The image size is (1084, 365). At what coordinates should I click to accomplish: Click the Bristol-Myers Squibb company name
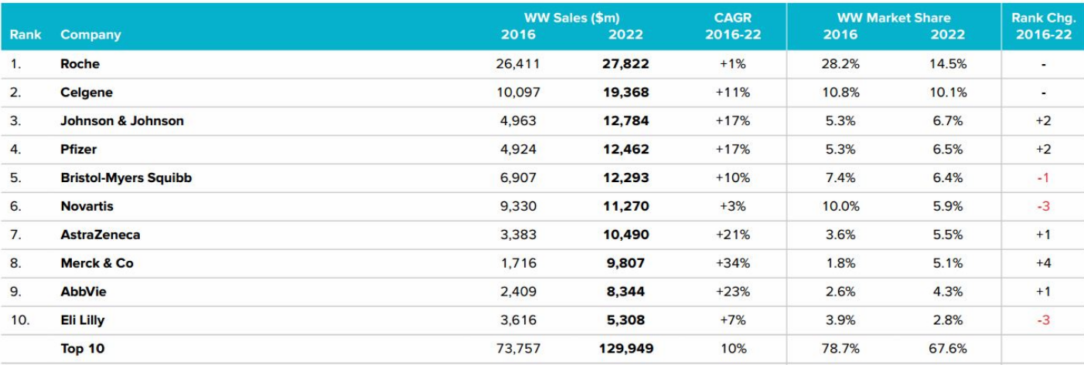click(x=126, y=177)
